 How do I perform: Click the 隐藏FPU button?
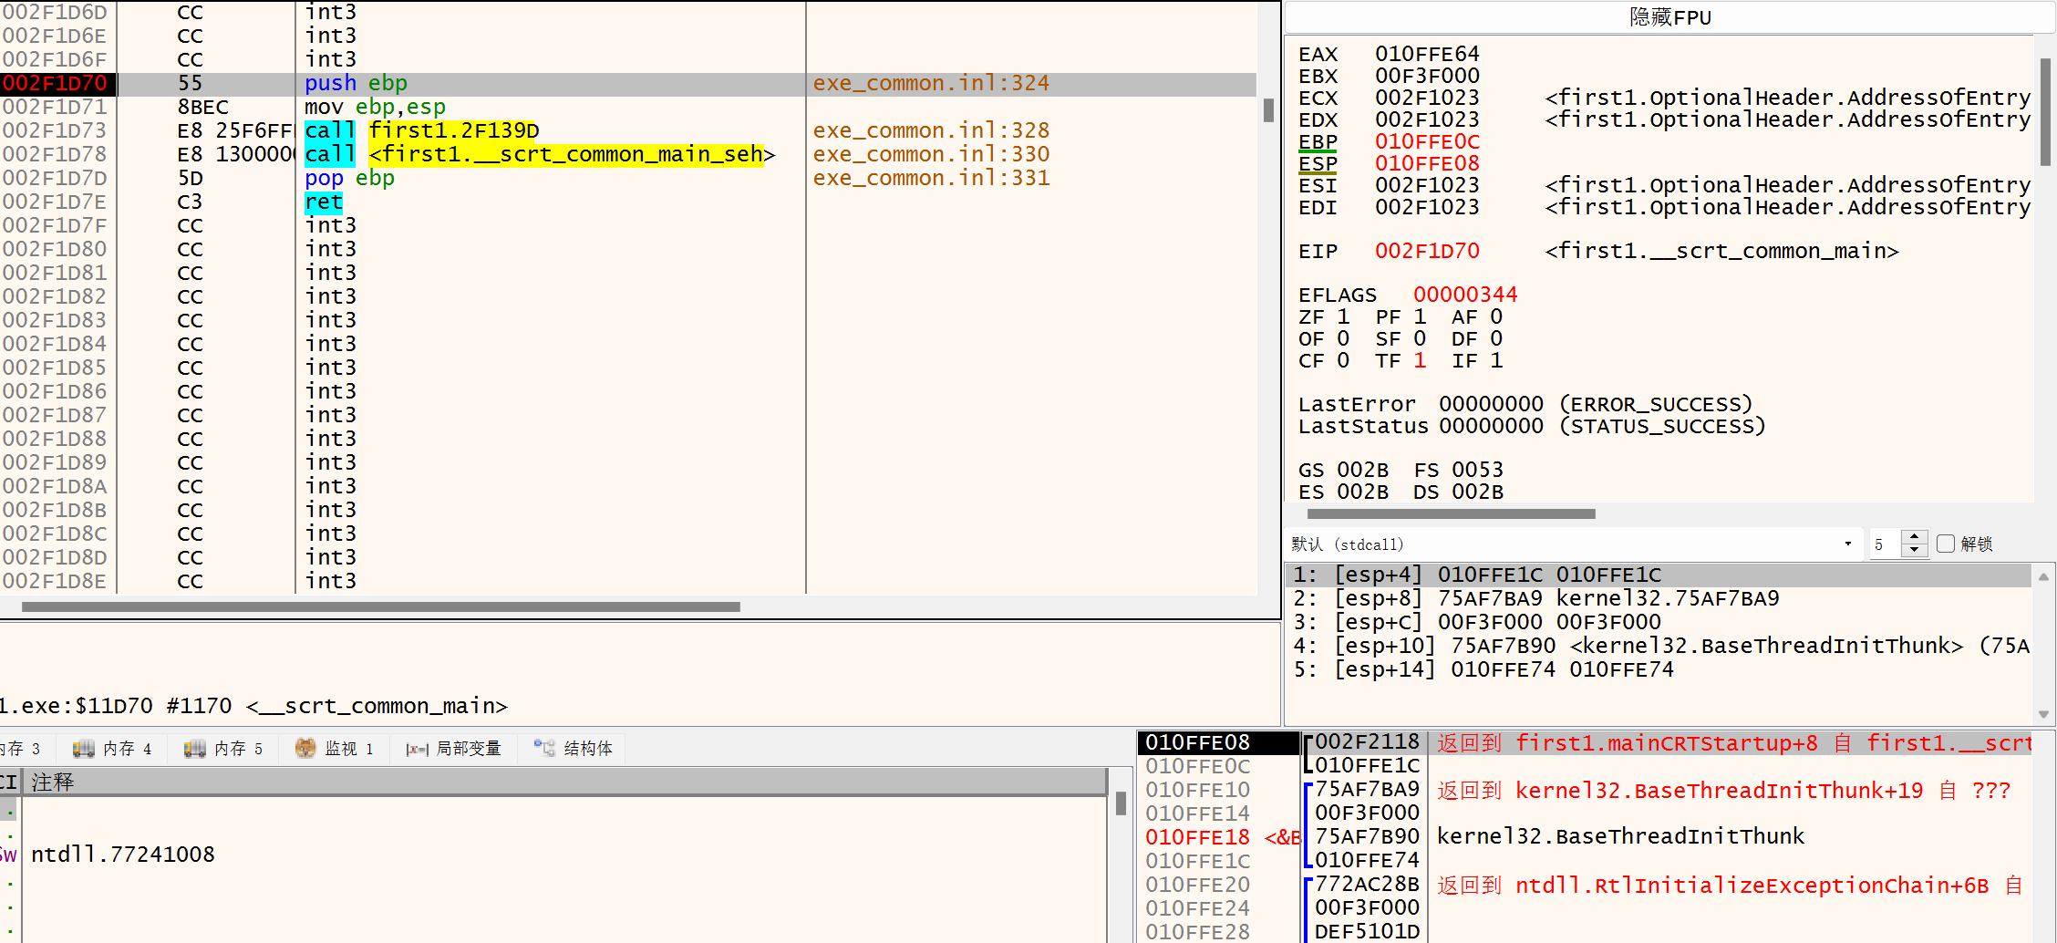(1669, 17)
